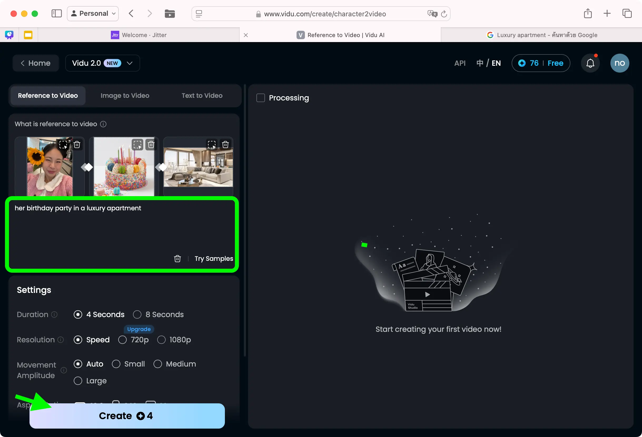The width and height of the screenshot is (642, 437).
Task: Click crop-select icon on cake image
Action: coord(137,145)
